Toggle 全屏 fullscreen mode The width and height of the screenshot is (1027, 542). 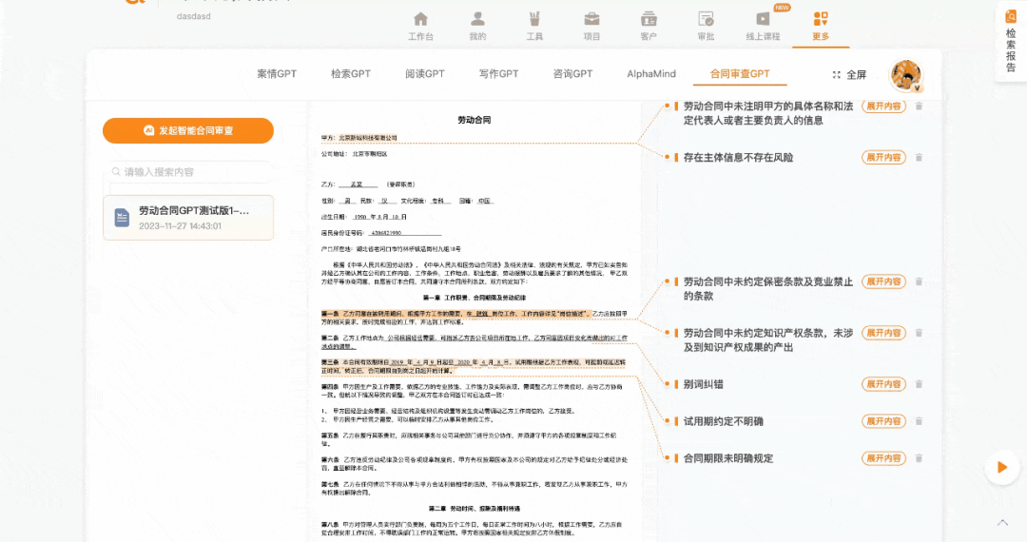(x=849, y=74)
